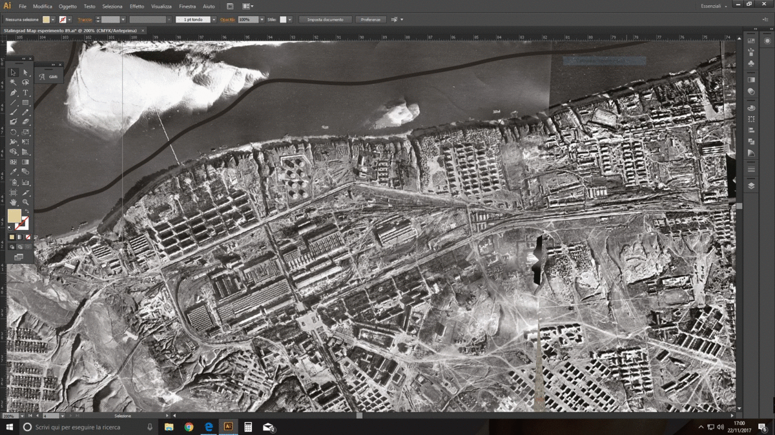Open the Oggetto menu
Viewport: 775px width, 435px height.
67,6
